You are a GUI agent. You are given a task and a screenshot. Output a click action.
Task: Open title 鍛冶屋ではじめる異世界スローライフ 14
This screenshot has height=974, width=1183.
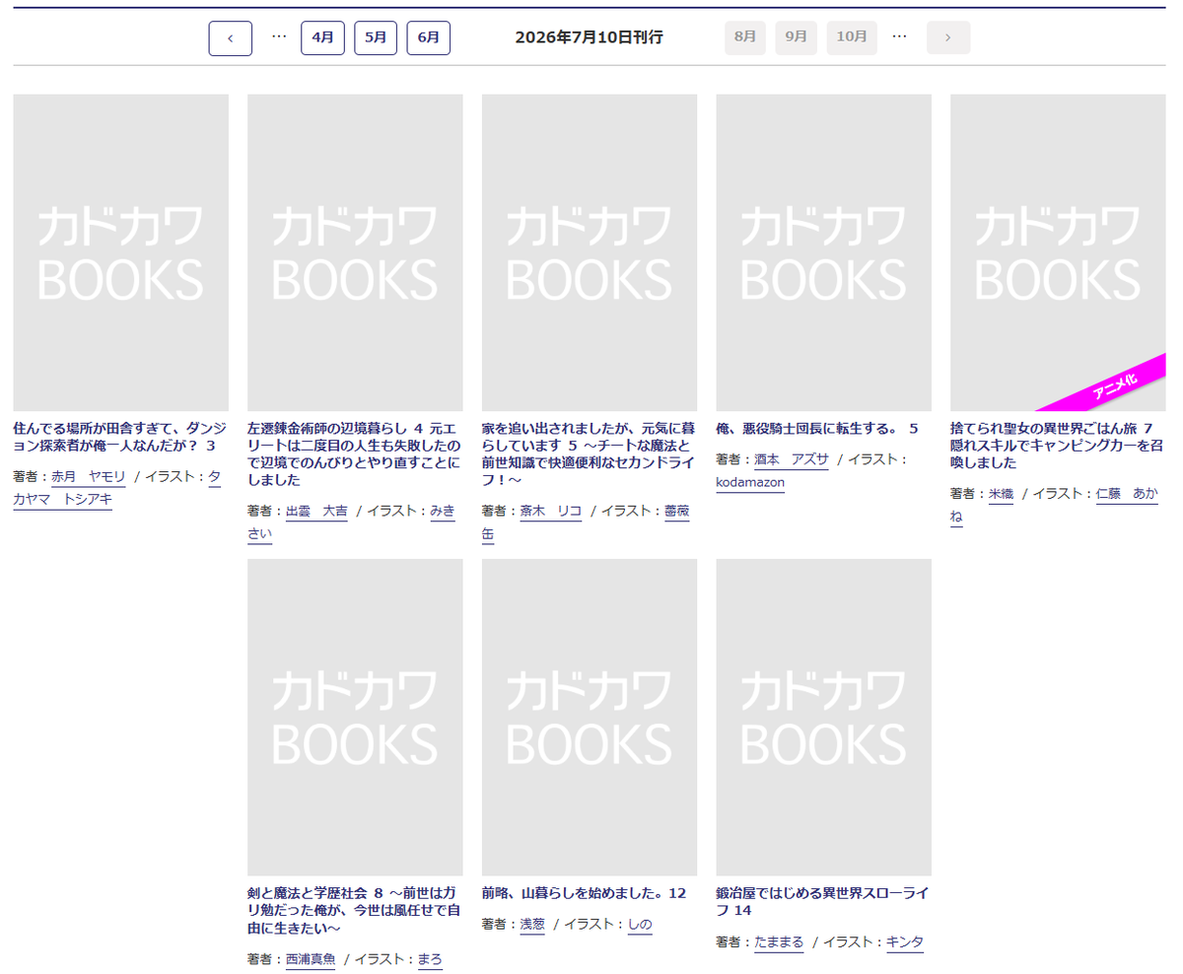[x=822, y=901]
